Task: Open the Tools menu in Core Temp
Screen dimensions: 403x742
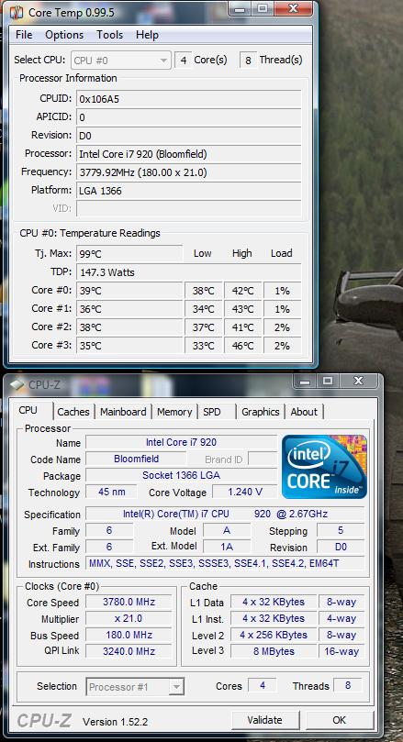Action: coord(110,35)
